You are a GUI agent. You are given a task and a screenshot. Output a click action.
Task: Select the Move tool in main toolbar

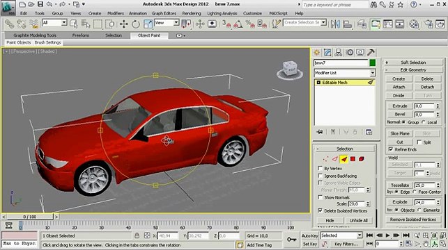124,24
